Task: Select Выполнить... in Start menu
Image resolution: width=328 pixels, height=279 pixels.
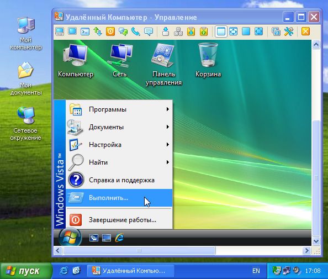Action: coord(119,198)
